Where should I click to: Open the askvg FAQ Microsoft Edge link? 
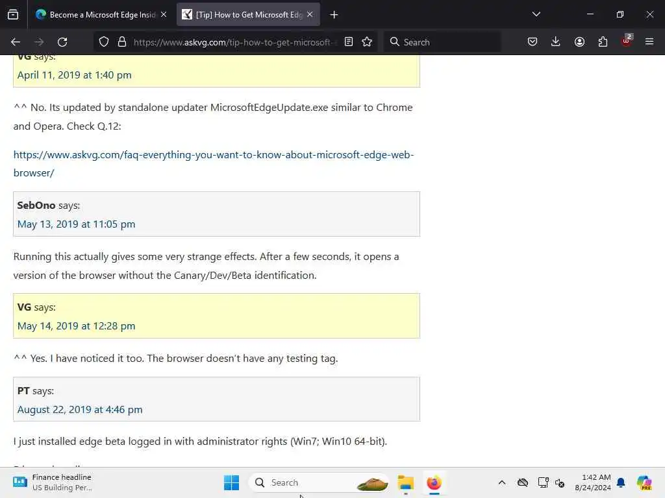point(213,163)
